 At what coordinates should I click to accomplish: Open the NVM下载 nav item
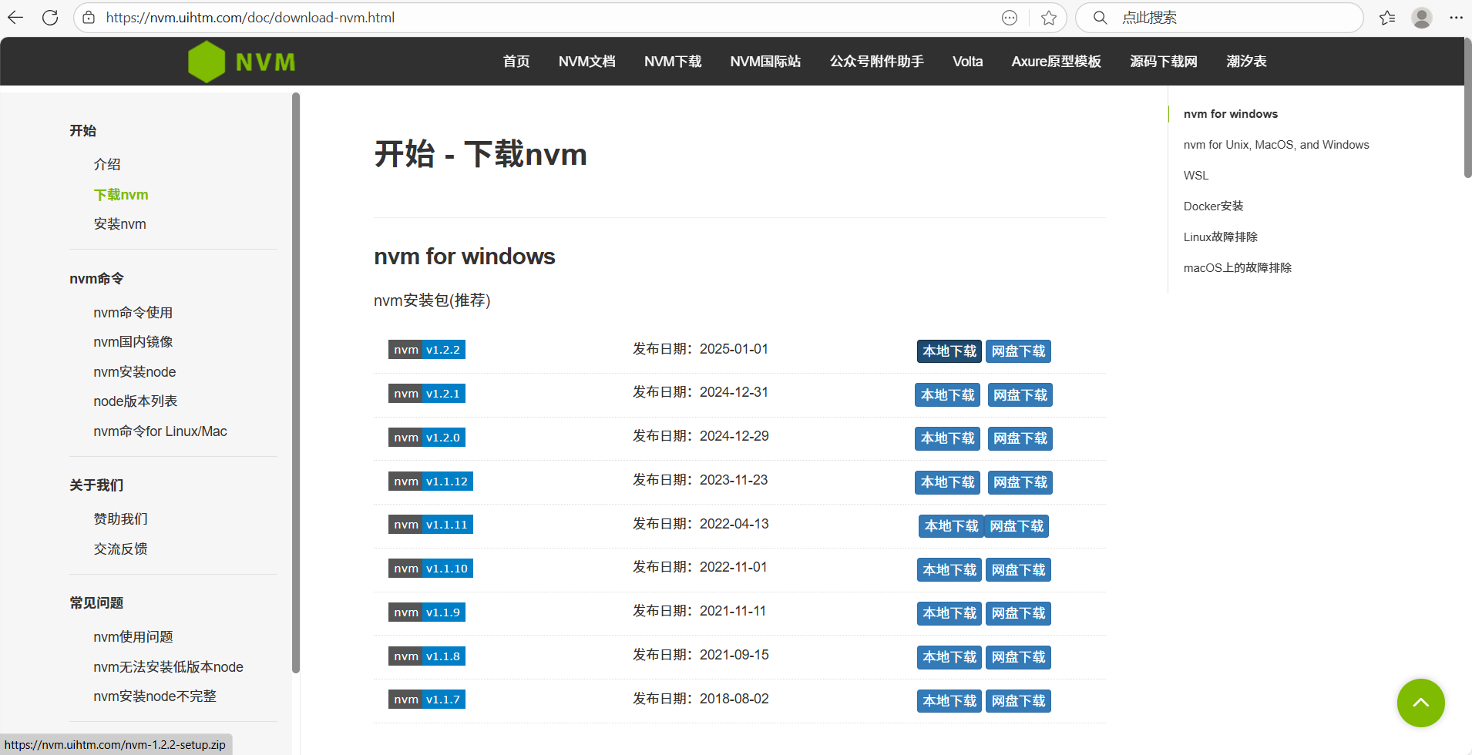click(673, 62)
